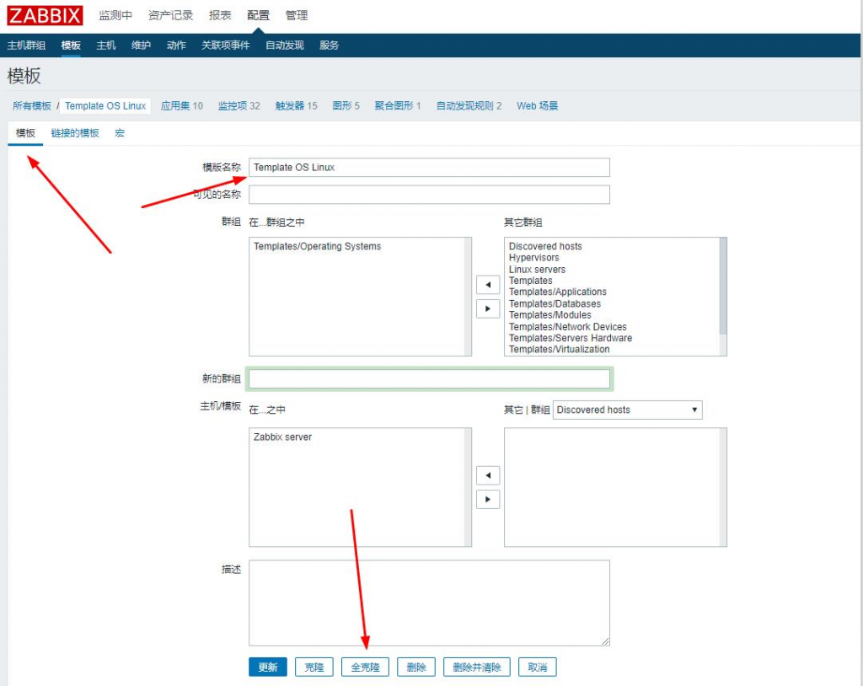The height and width of the screenshot is (686, 863).
Task: Open 触发器 15 link
Action: pyautogui.click(x=296, y=105)
